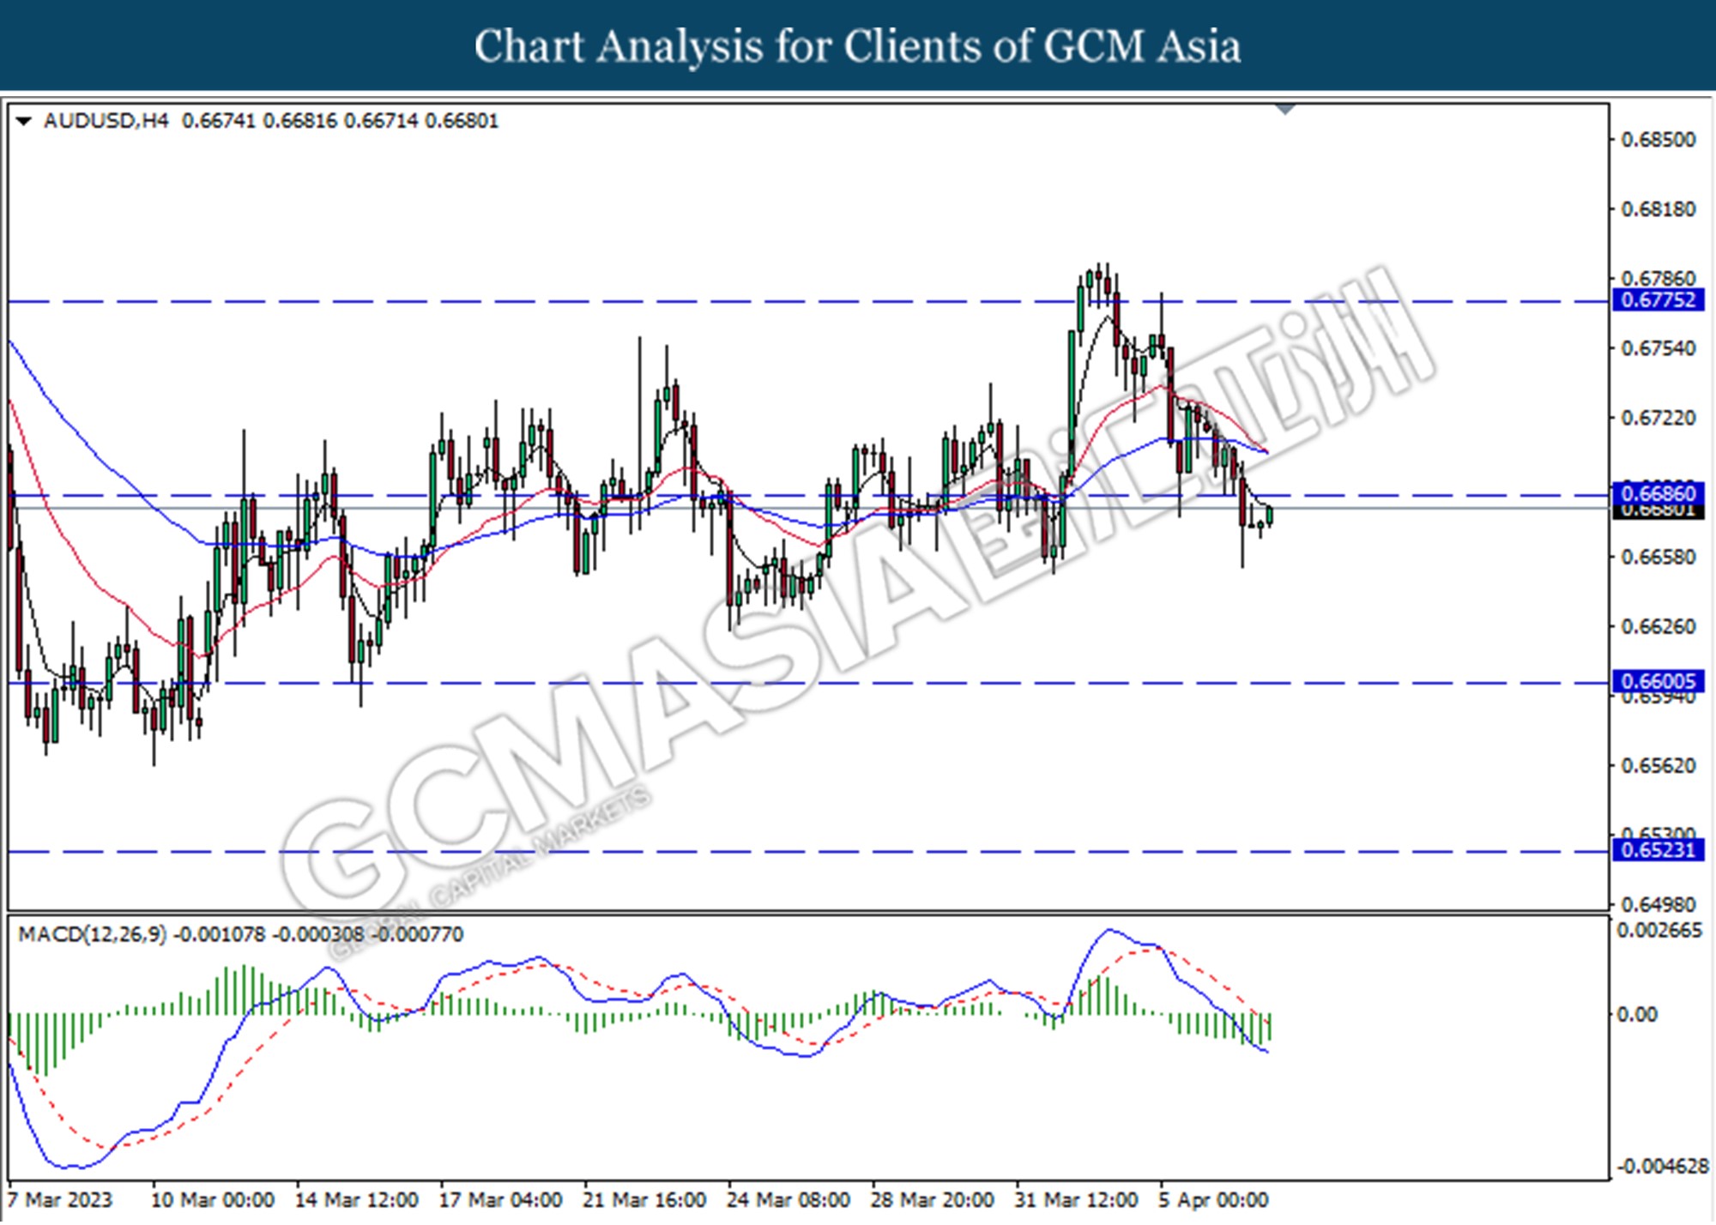The width and height of the screenshot is (1716, 1225).
Task: Click the chart shift triangle marker at top
Action: [1285, 110]
